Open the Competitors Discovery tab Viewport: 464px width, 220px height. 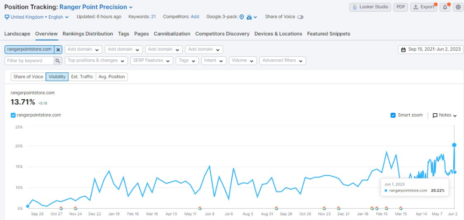[x=222, y=34]
